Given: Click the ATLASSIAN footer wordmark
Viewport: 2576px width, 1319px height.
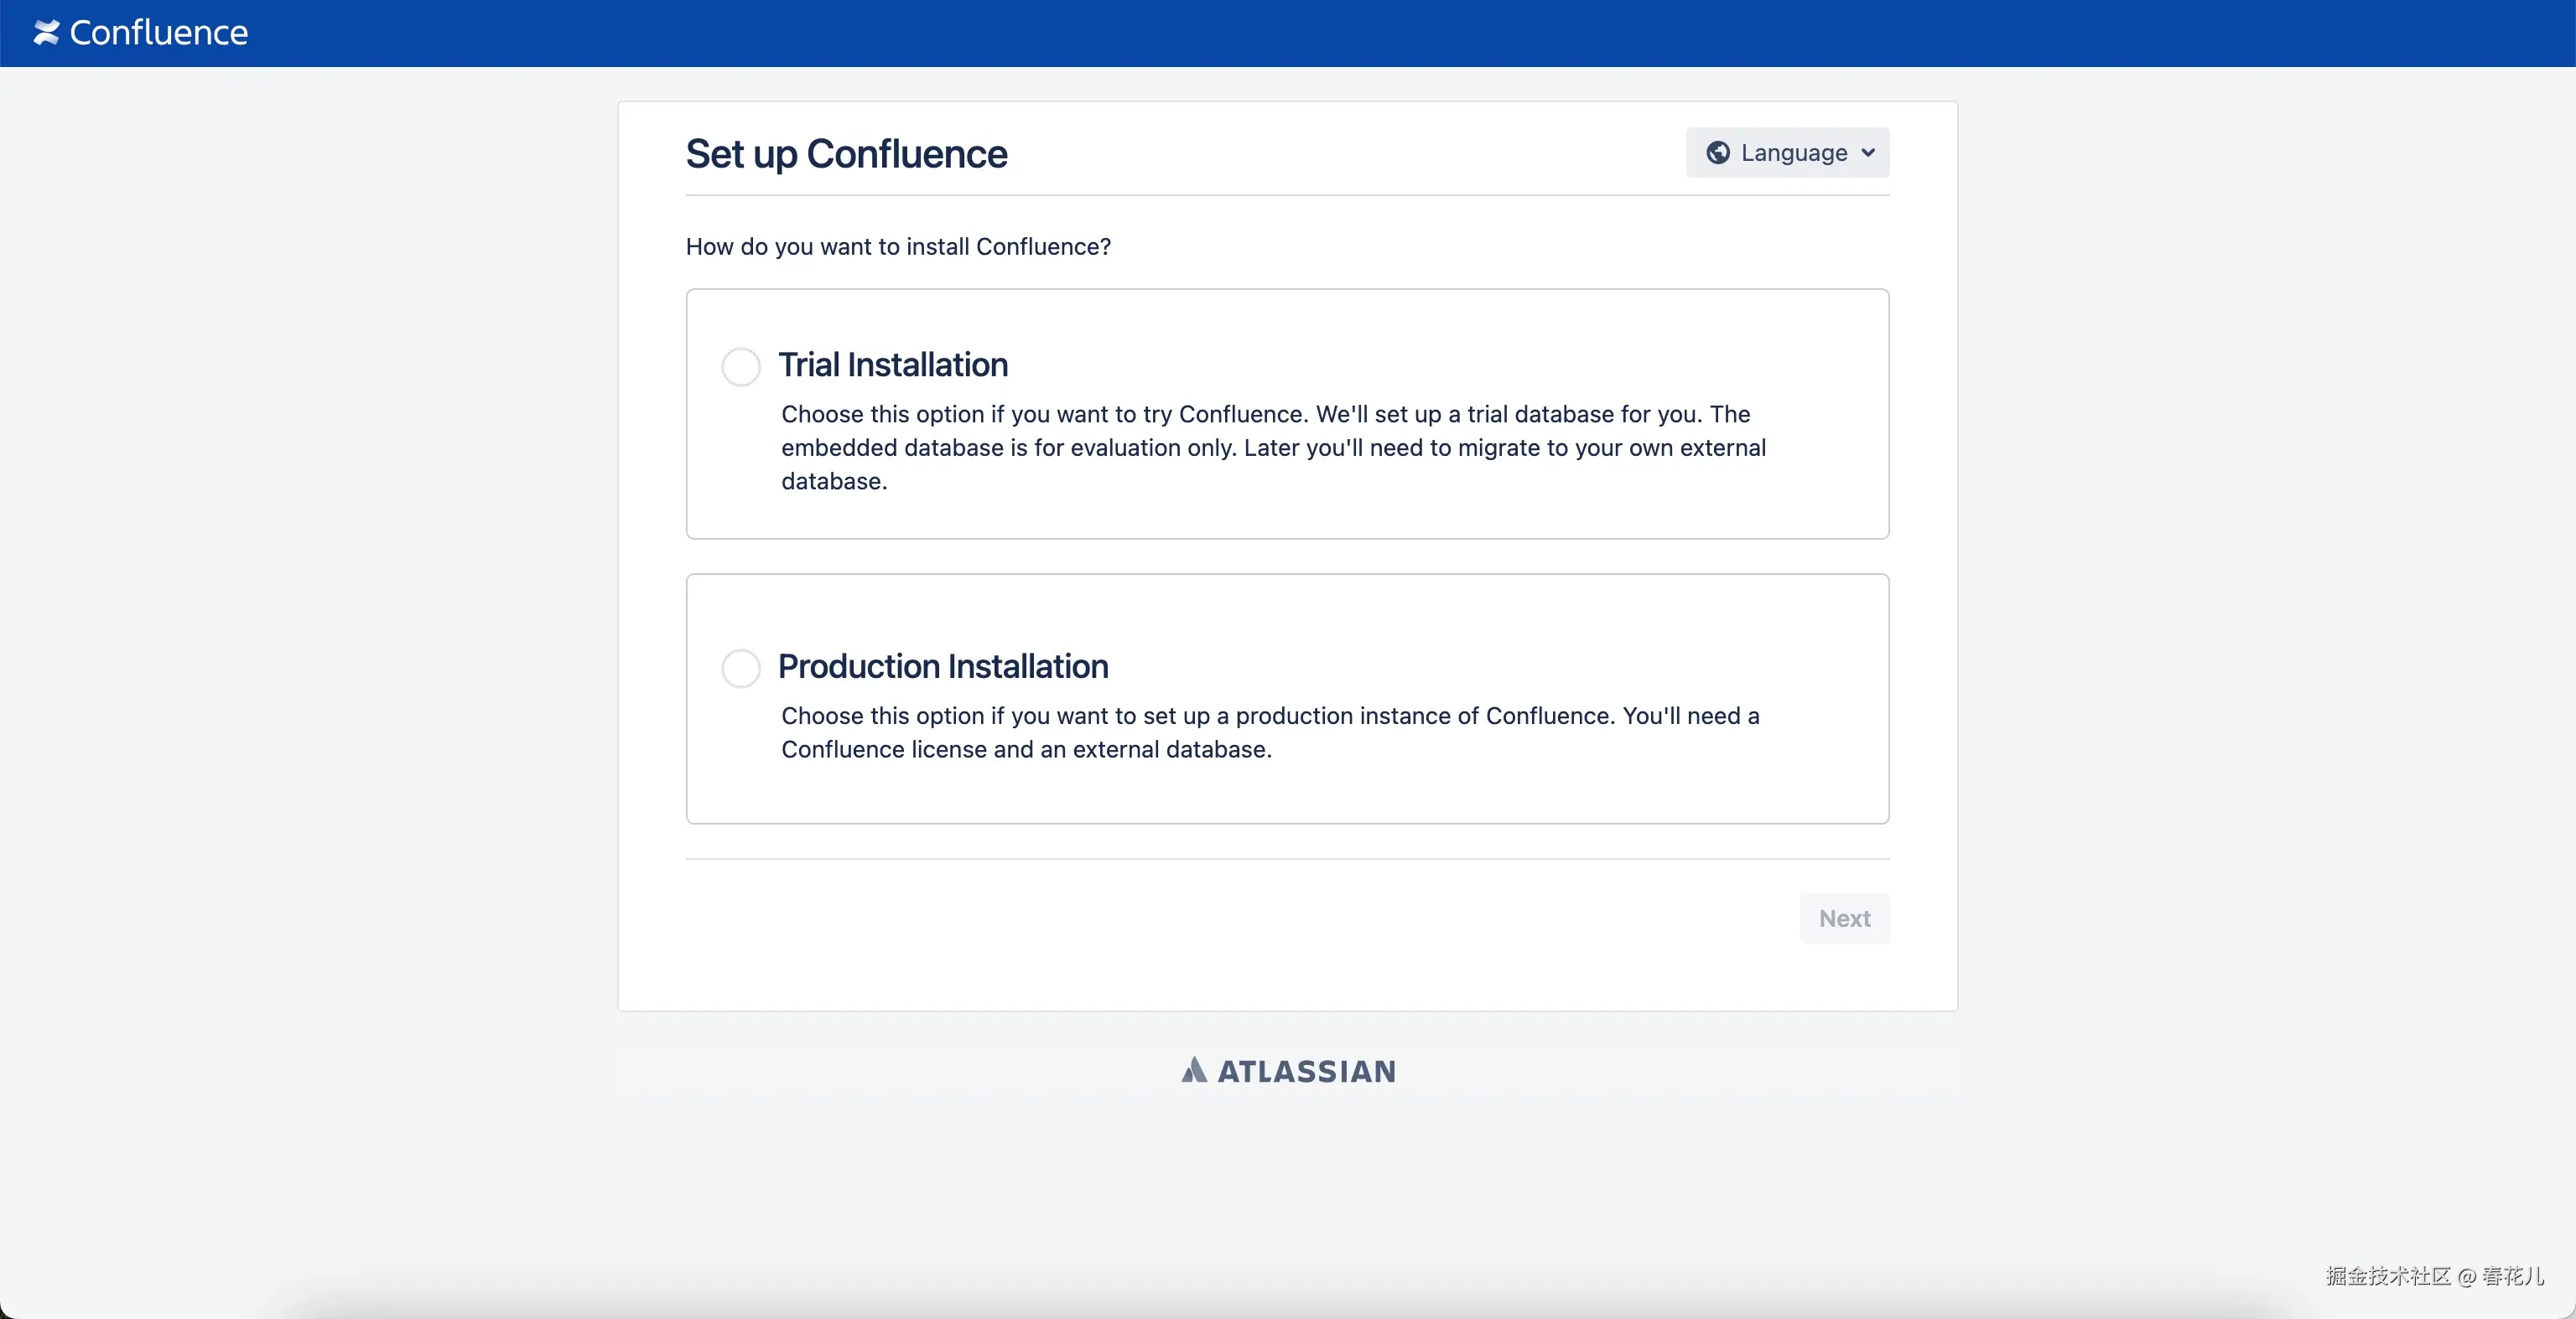Looking at the screenshot, I should [x=1306, y=1072].
